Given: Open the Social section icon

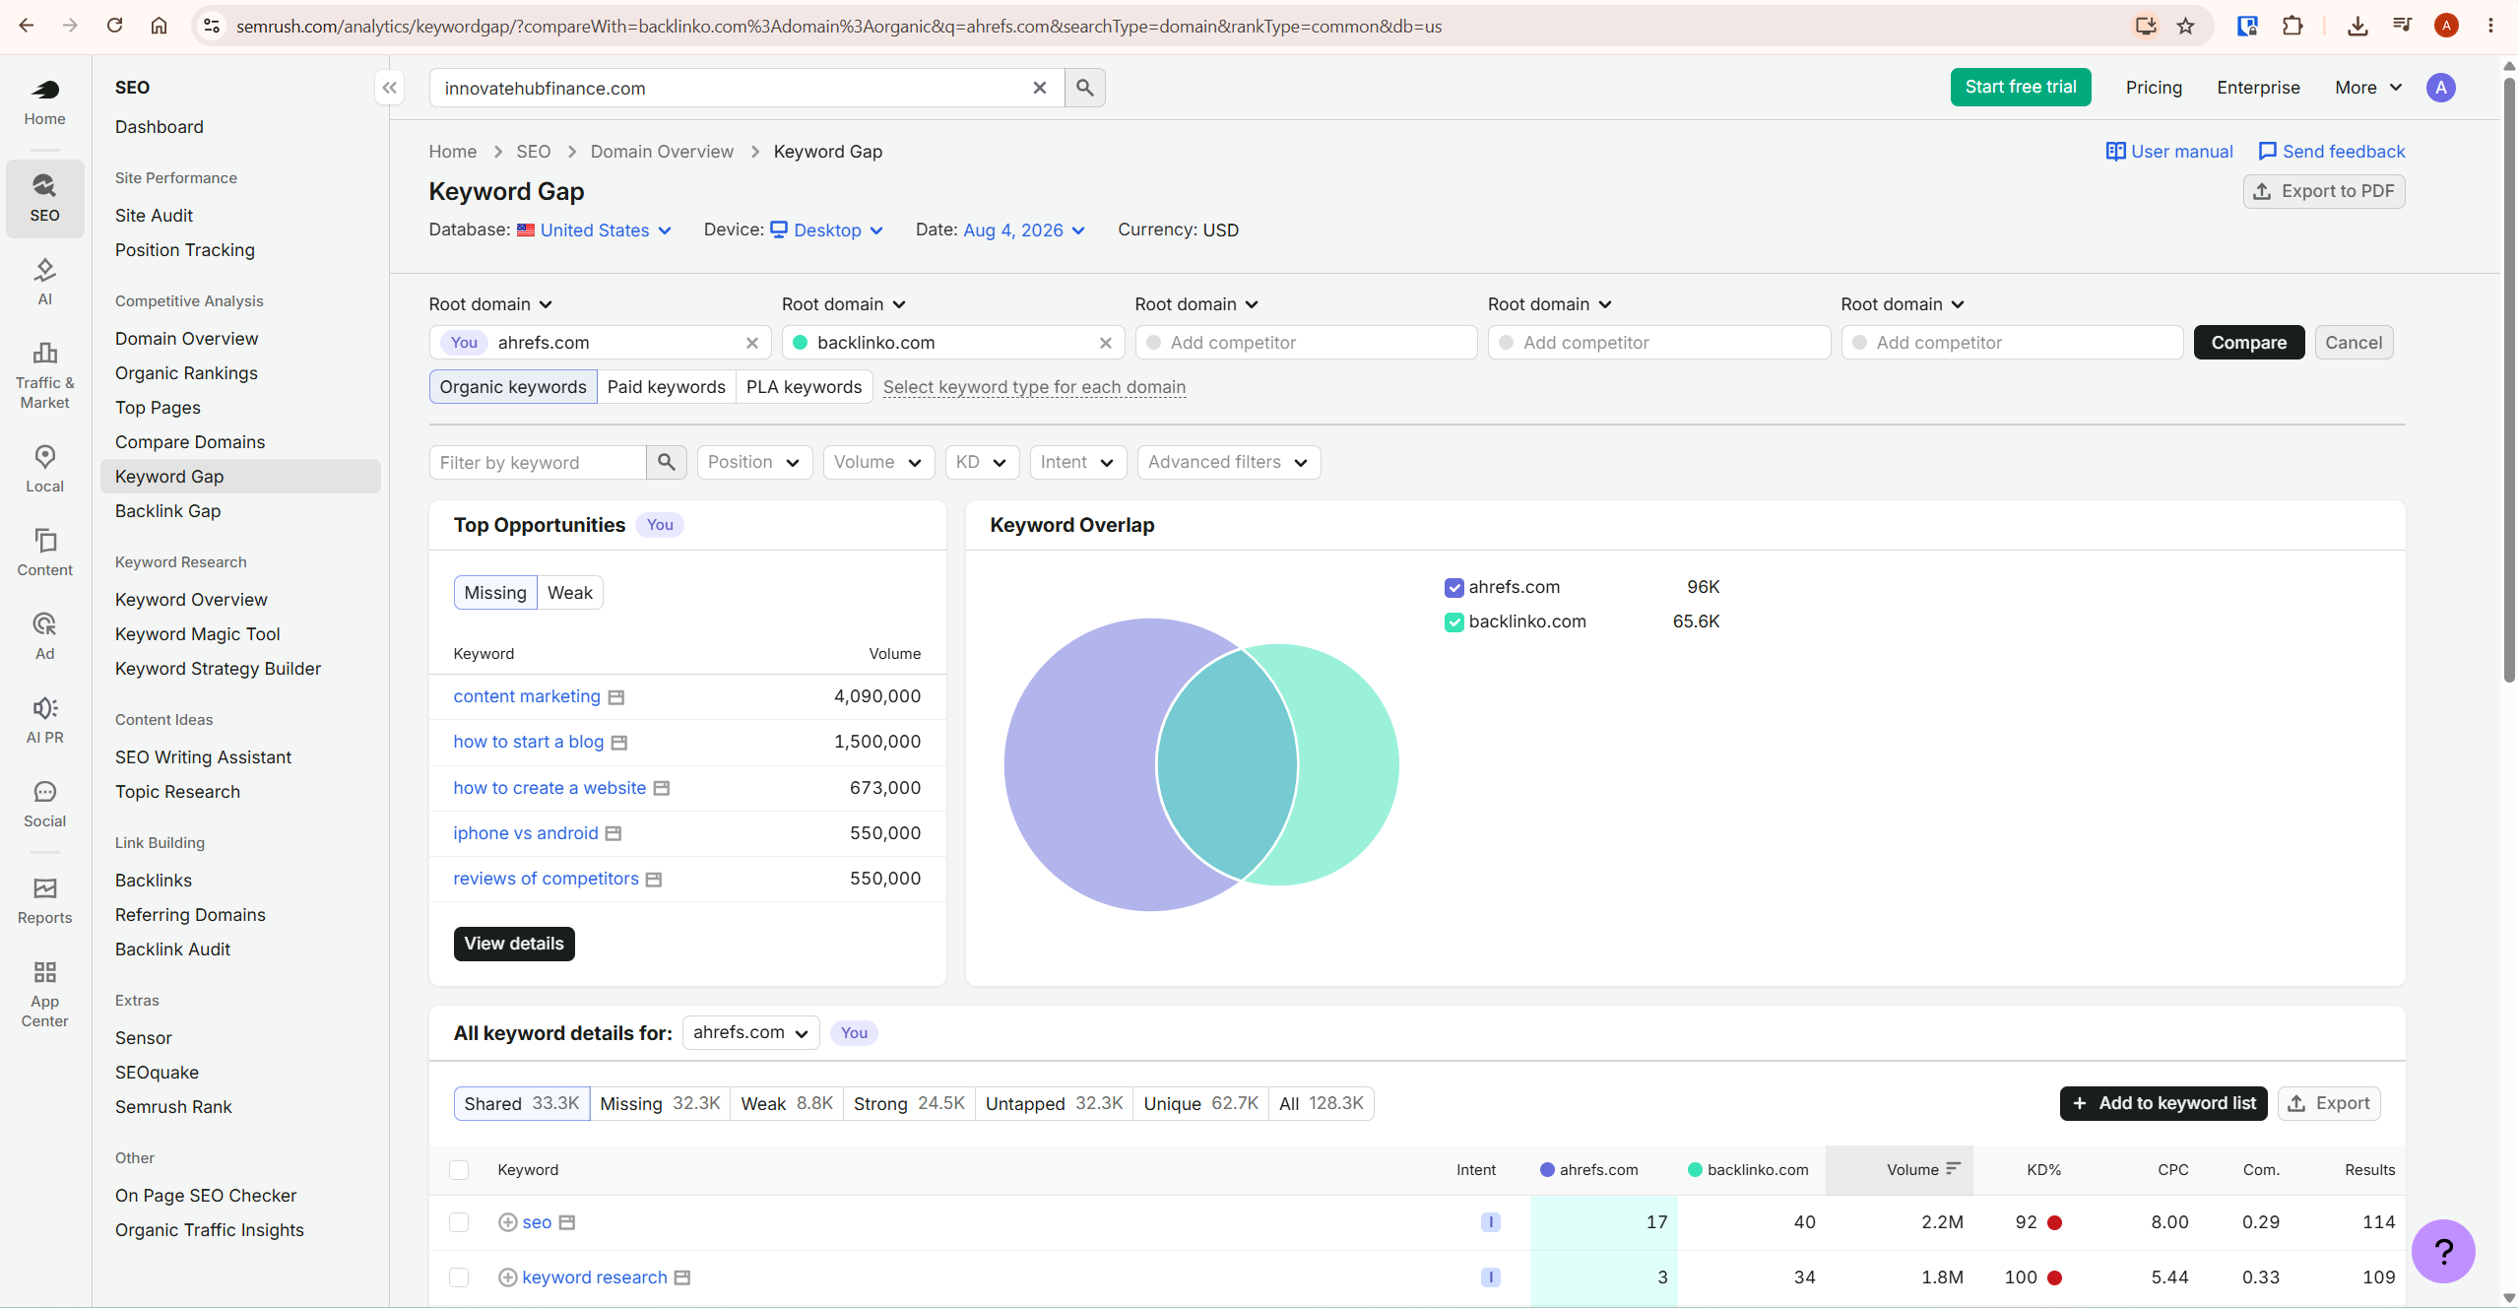Looking at the screenshot, I should click(44, 804).
